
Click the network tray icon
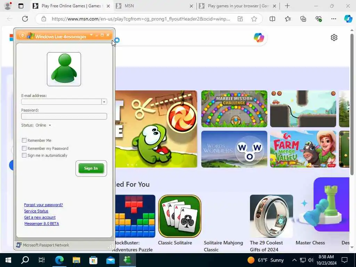(303, 260)
